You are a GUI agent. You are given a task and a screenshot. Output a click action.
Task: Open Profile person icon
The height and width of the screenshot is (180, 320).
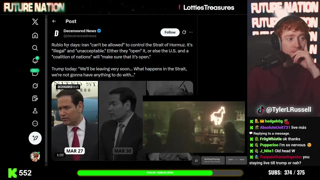click(x=35, y=111)
